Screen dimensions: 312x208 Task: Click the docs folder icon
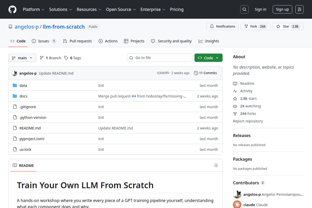tap(15, 96)
